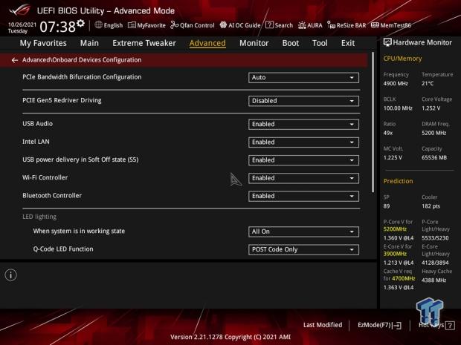Open PCIe Bandwidth Bifurcation Configuration dropdown
461x345 pixels.
pos(303,77)
